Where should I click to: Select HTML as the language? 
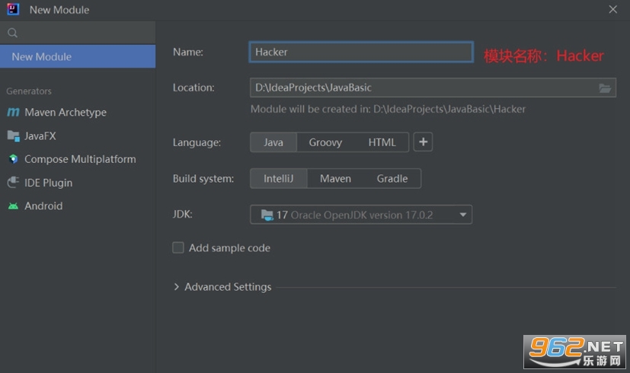pos(382,142)
